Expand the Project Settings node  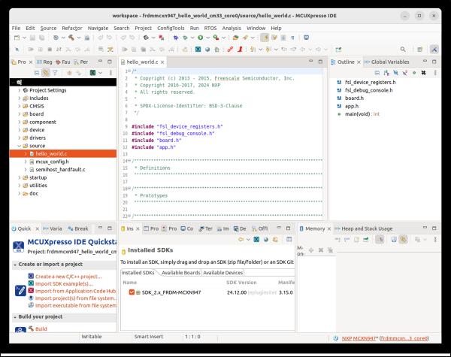click(20, 89)
